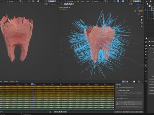Select wireframe shading in right viewport header
The width and height of the screenshot is (154, 115).
(x=134, y=1)
